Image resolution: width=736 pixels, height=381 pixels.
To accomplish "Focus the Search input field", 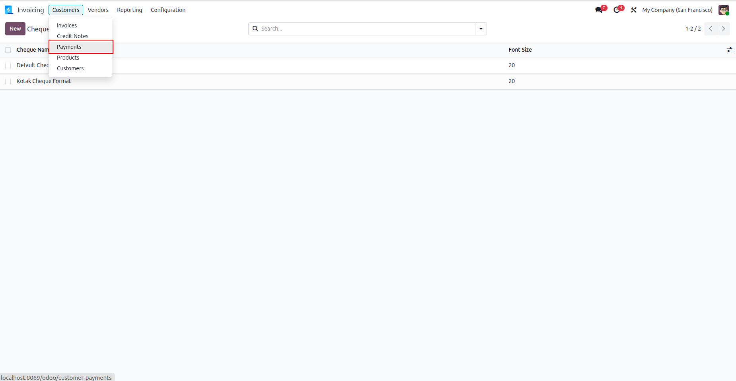I will [367, 29].
